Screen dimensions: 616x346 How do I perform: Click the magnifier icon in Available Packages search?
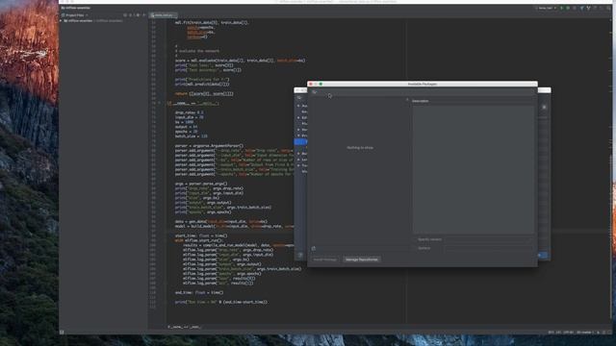point(314,92)
